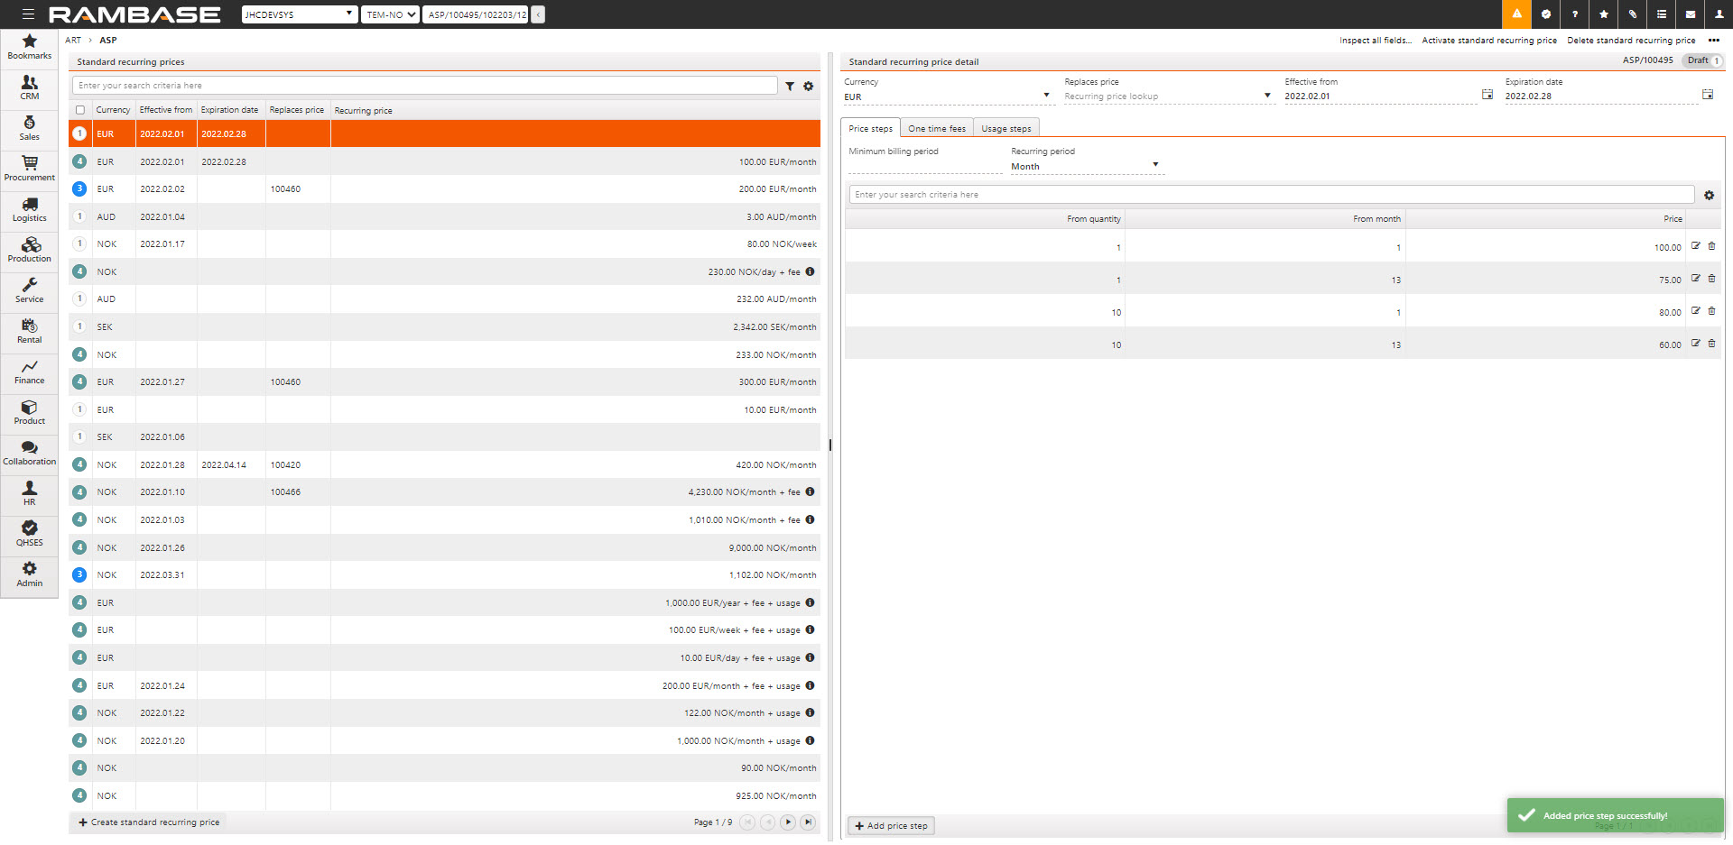Show info for 230.00 NOK/day fee

point(810,271)
